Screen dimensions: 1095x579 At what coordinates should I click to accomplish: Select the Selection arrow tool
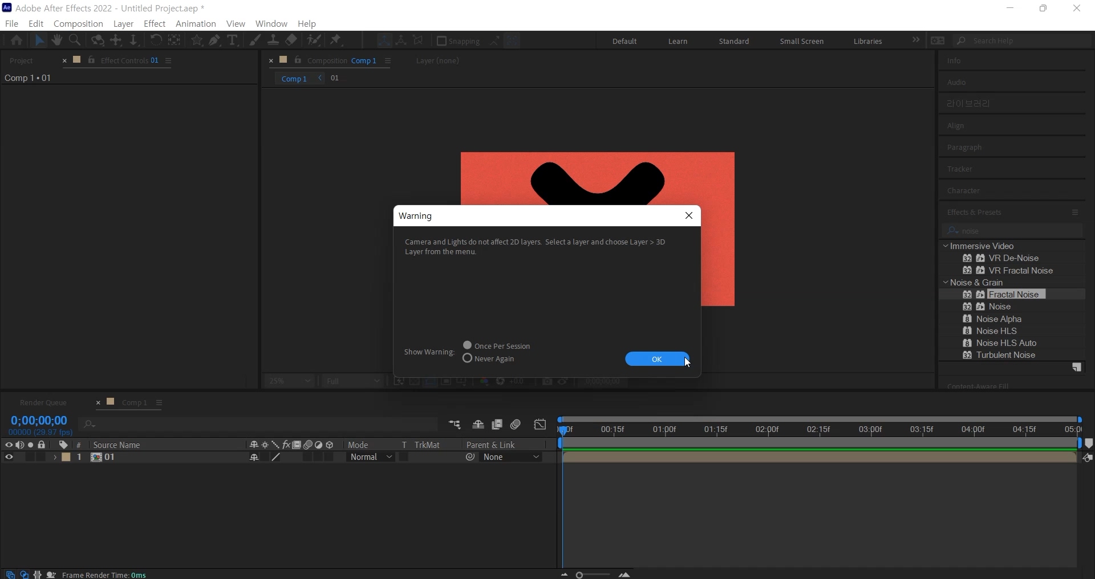39,40
